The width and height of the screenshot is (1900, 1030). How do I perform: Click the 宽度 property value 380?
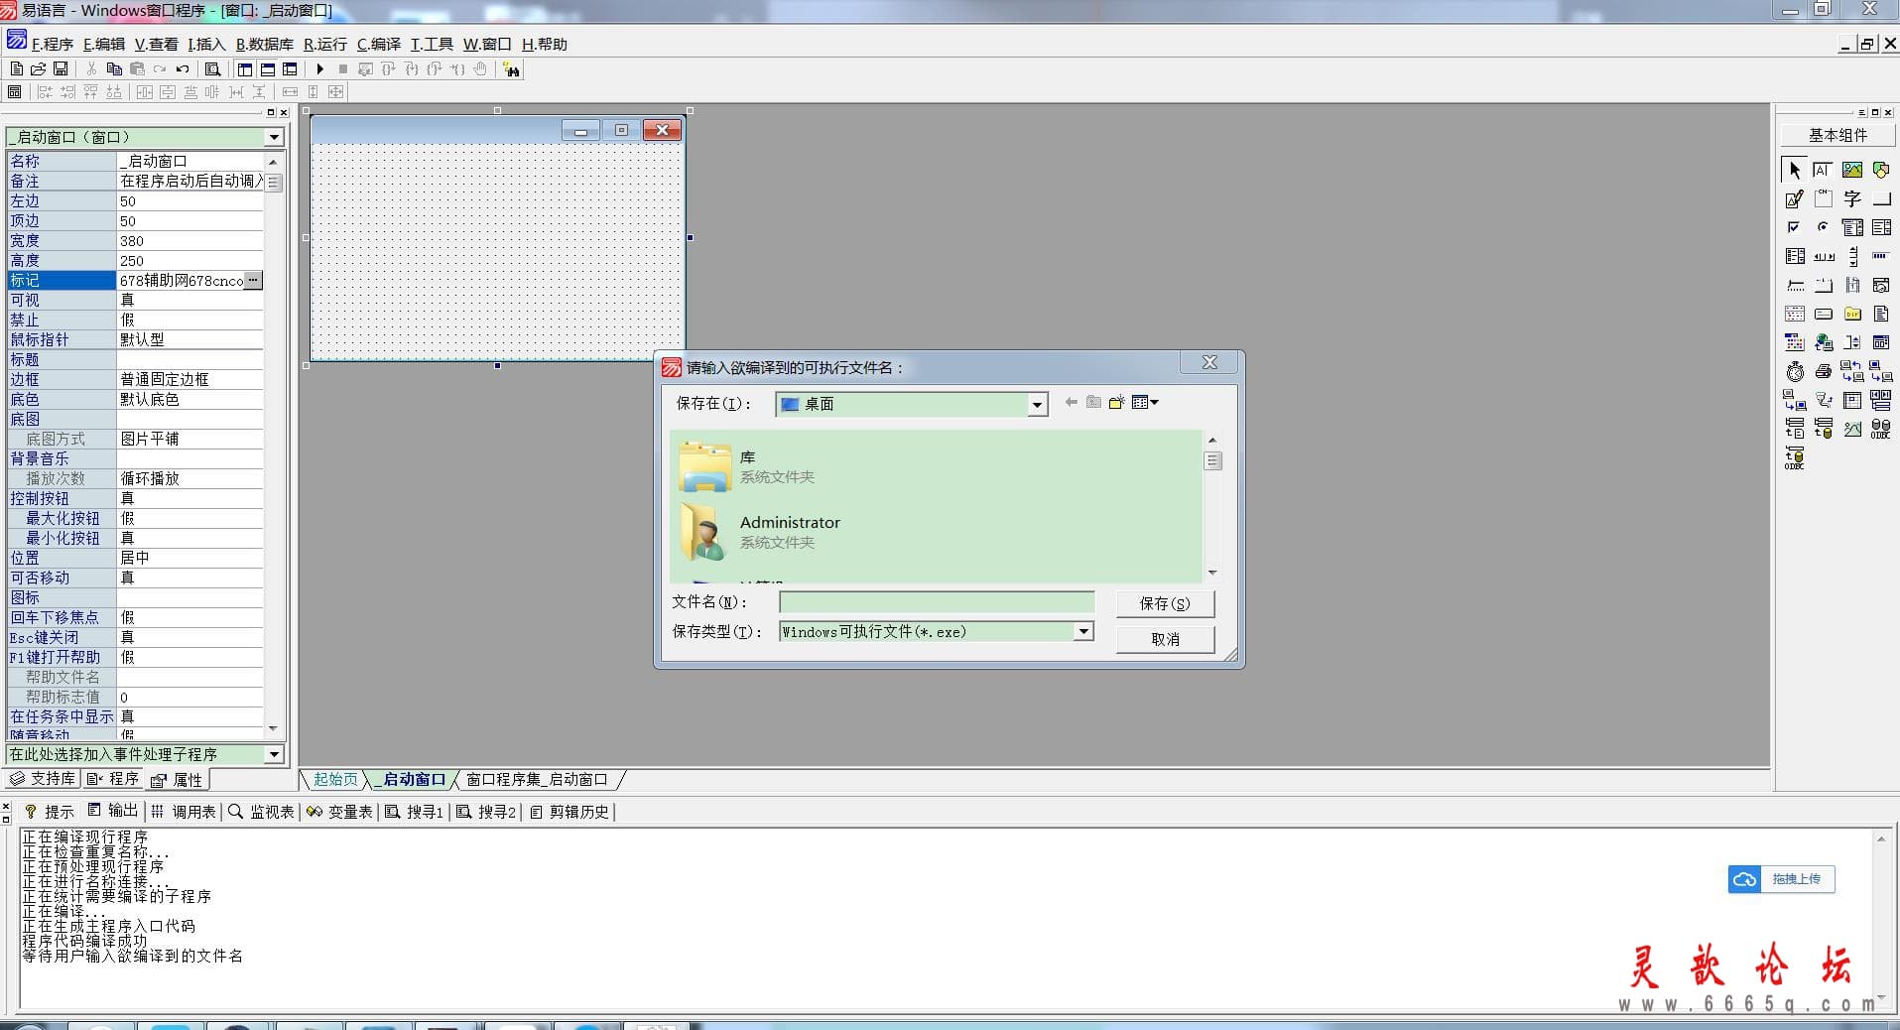click(x=190, y=240)
